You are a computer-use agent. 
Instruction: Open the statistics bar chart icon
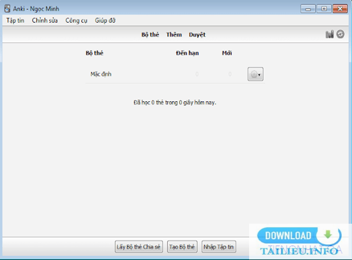(x=329, y=34)
